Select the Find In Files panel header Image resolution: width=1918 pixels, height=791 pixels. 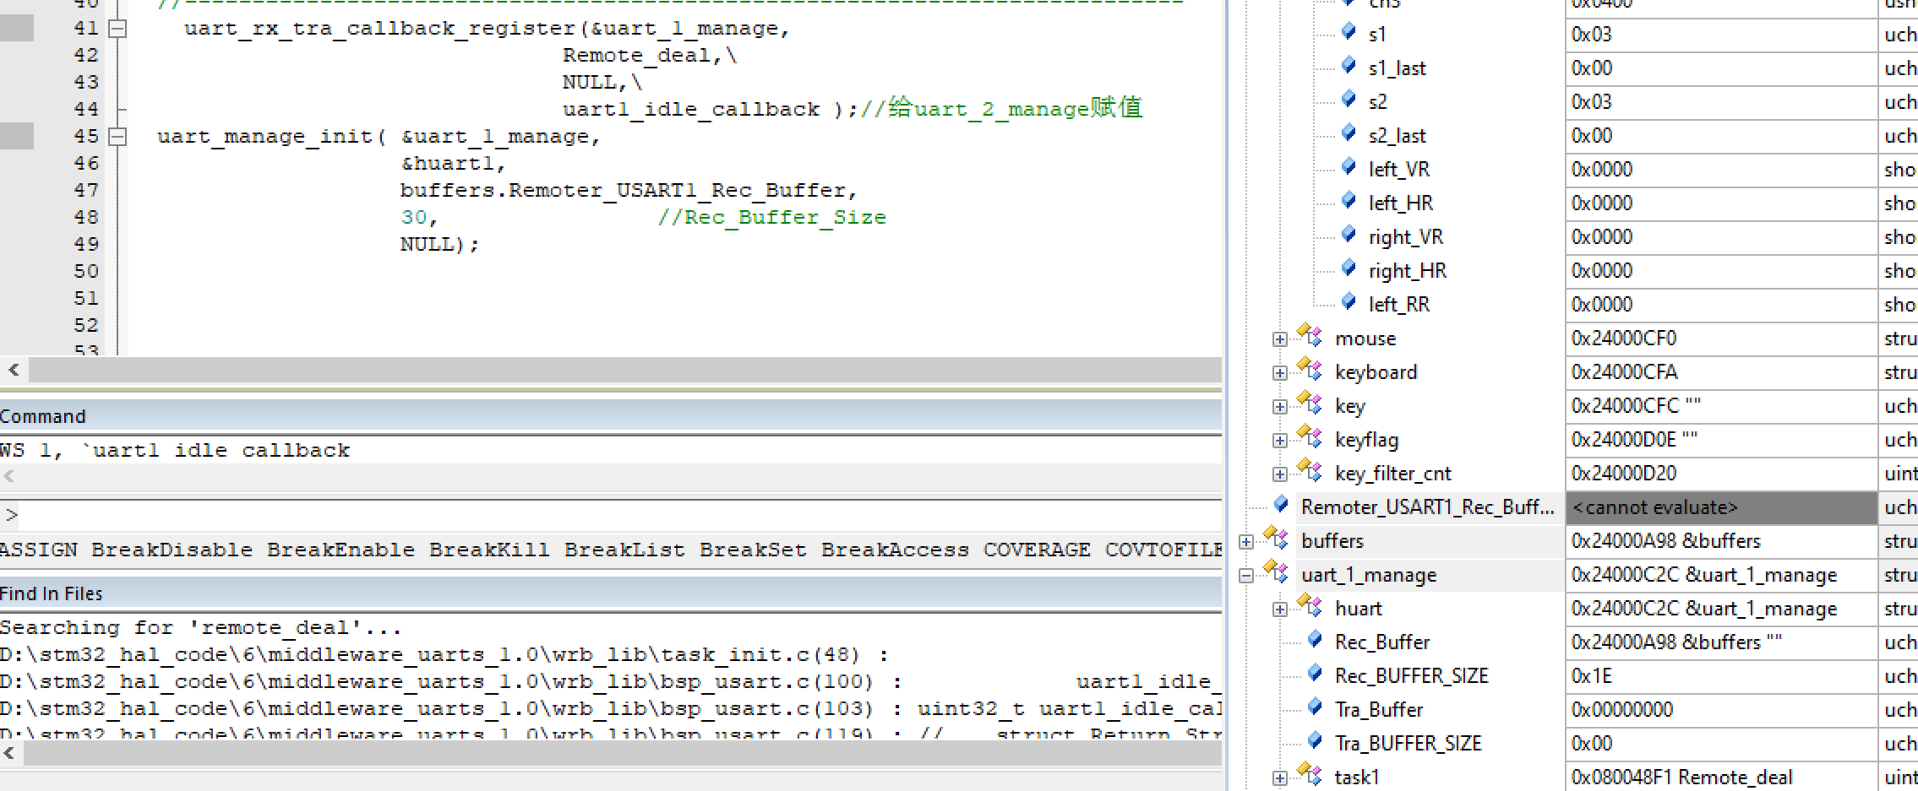51,593
